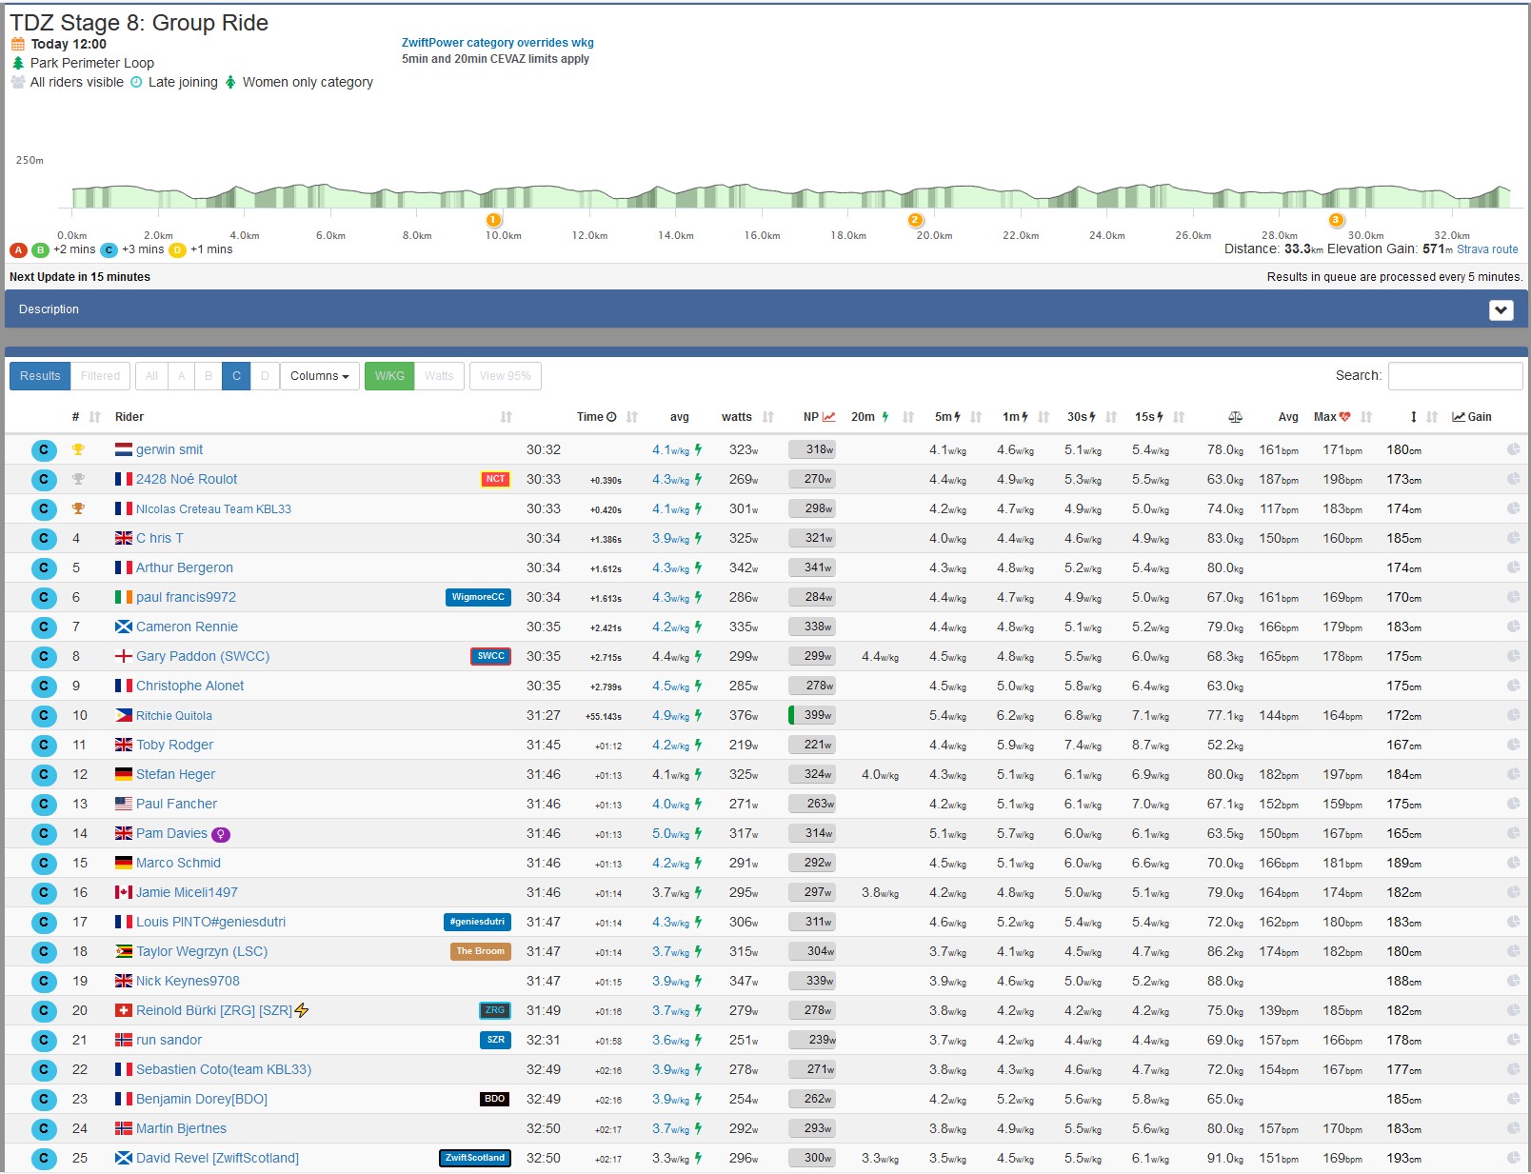Expand the Description panel chevron

click(x=1501, y=310)
